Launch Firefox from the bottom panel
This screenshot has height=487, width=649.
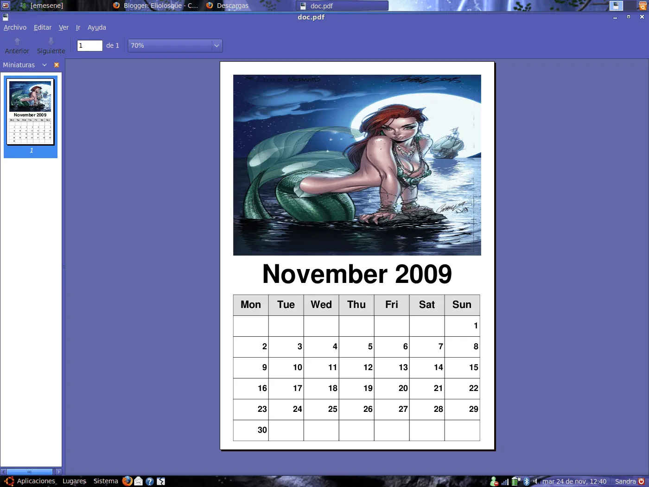coord(127,481)
